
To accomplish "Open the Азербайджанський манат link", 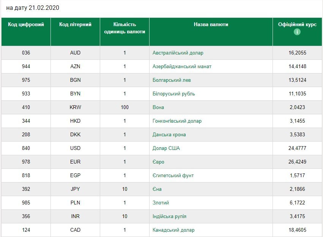I will (x=182, y=67).
